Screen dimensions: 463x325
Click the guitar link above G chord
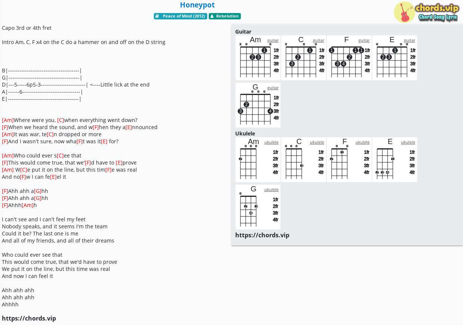273,88
